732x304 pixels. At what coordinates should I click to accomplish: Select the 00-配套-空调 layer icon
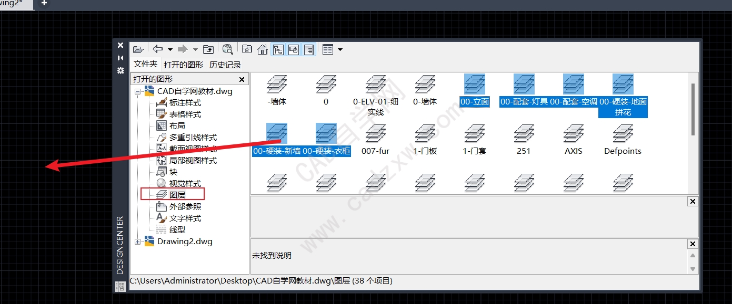(574, 84)
